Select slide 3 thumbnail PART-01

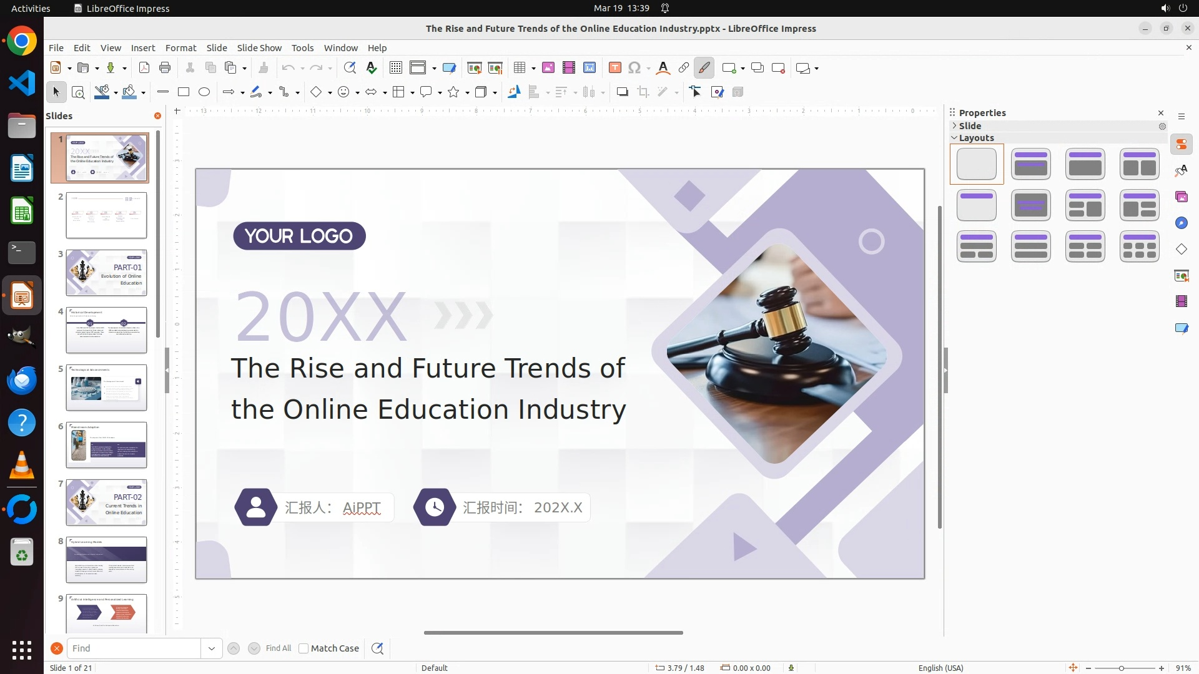pyautogui.click(x=106, y=273)
